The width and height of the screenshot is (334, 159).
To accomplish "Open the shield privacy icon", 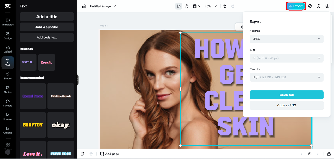I will [x=310, y=6].
